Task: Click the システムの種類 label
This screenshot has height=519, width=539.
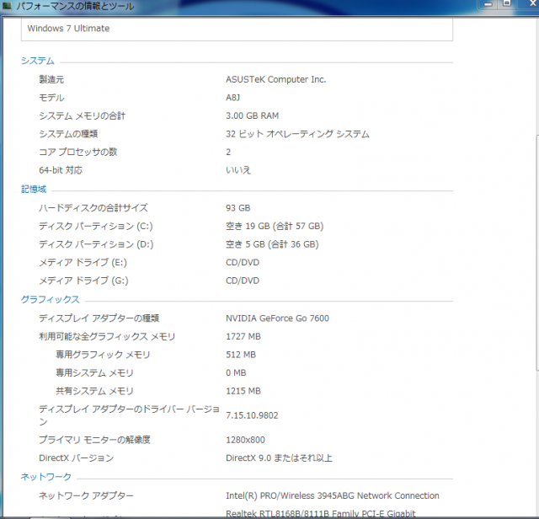Action: click(x=68, y=134)
